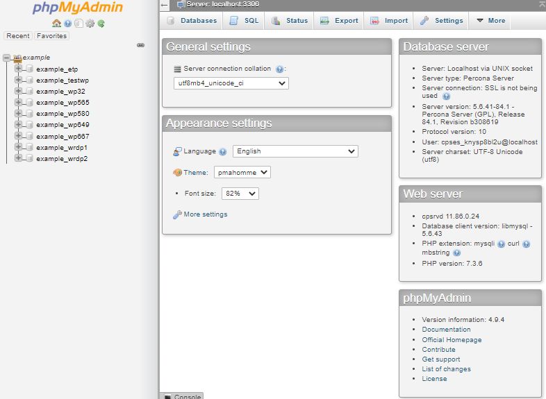546x399 pixels.
Task: Open the SQL tab
Action: [244, 21]
